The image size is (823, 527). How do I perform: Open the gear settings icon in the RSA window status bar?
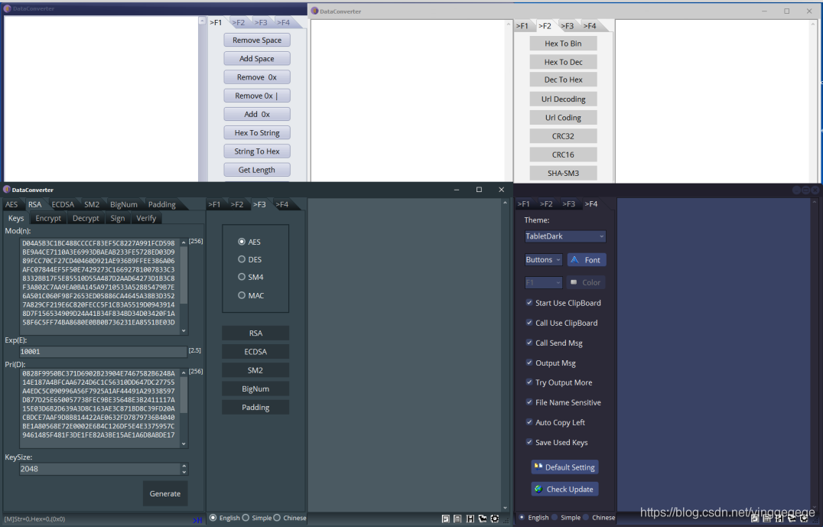pyautogui.click(x=494, y=518)
